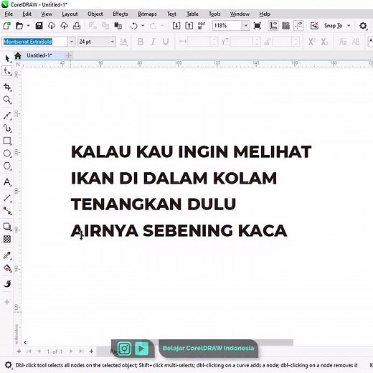
Task: Expand the font size dropdown
Action: [x=112, y=42]
